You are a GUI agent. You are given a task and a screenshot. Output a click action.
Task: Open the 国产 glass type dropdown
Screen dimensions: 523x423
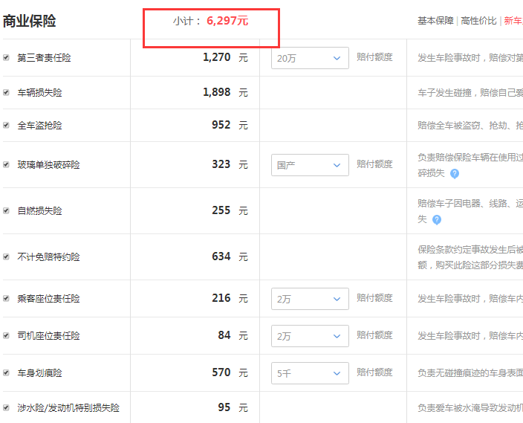click(310, 165)
